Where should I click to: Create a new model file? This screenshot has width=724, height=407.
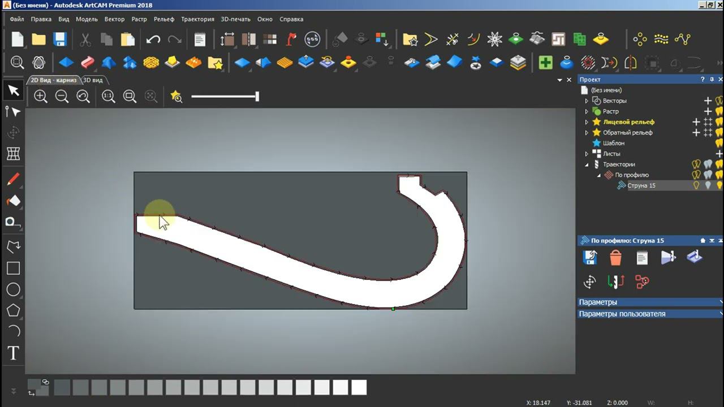[x=18, y=39]
